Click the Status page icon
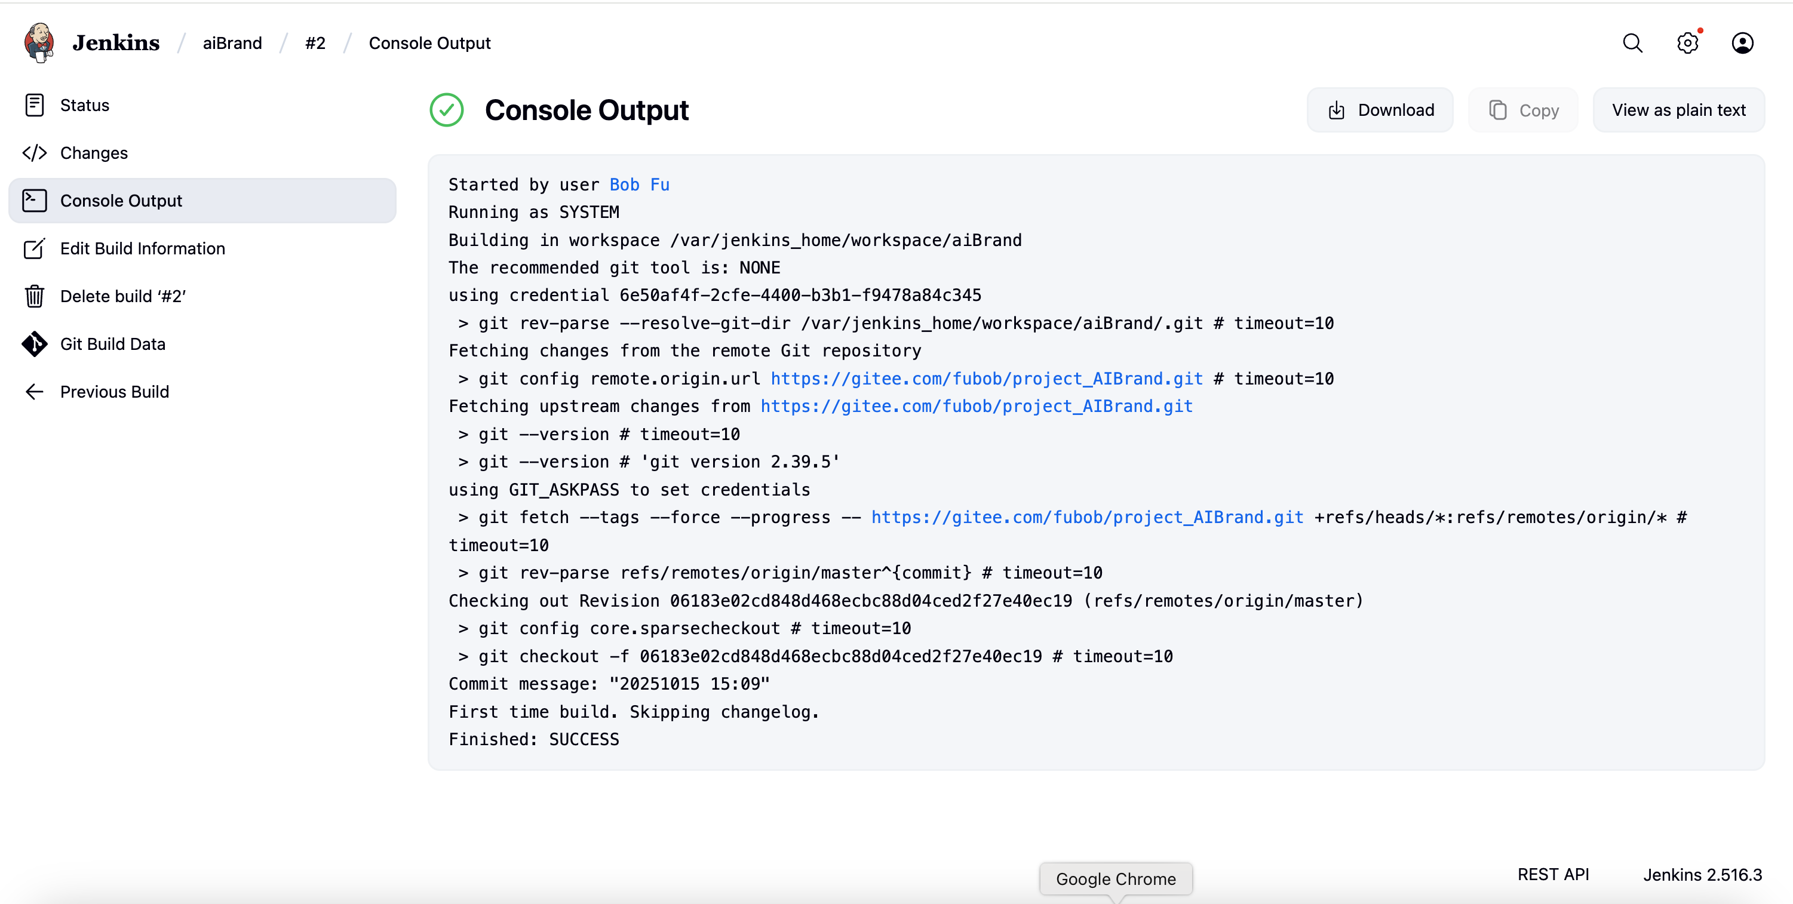The height and width of the screenshot is (904, 1793). coord(34,105)
